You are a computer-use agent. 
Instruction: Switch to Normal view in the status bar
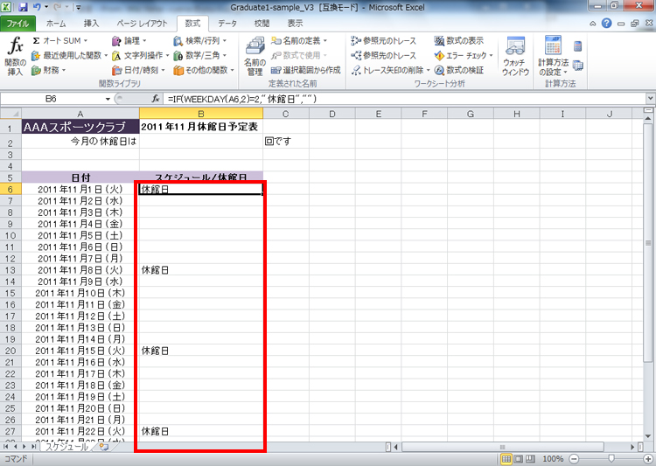(x=506, y=459)
